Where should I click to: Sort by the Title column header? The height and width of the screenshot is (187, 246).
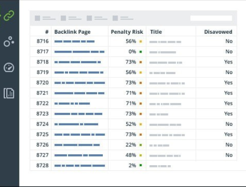coord(156,32)
